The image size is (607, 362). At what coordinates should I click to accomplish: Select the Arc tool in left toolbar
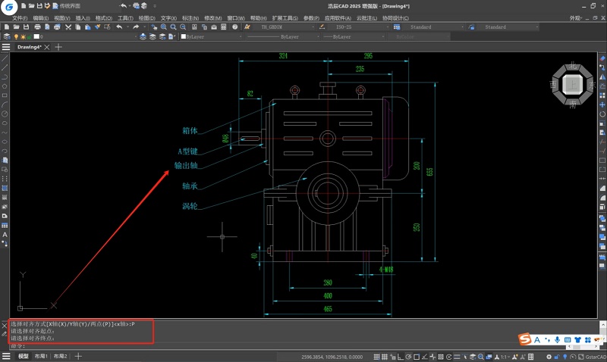click(x=5, y=105)
